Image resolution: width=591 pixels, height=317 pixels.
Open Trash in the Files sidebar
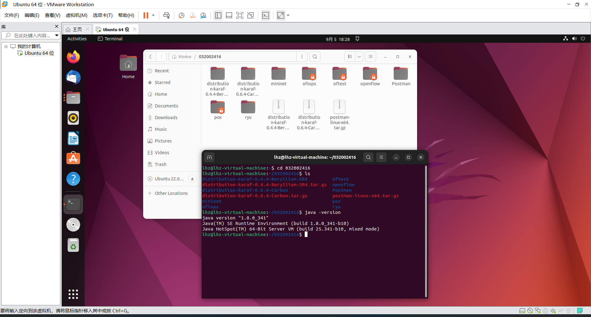click(x=172, y=164)
